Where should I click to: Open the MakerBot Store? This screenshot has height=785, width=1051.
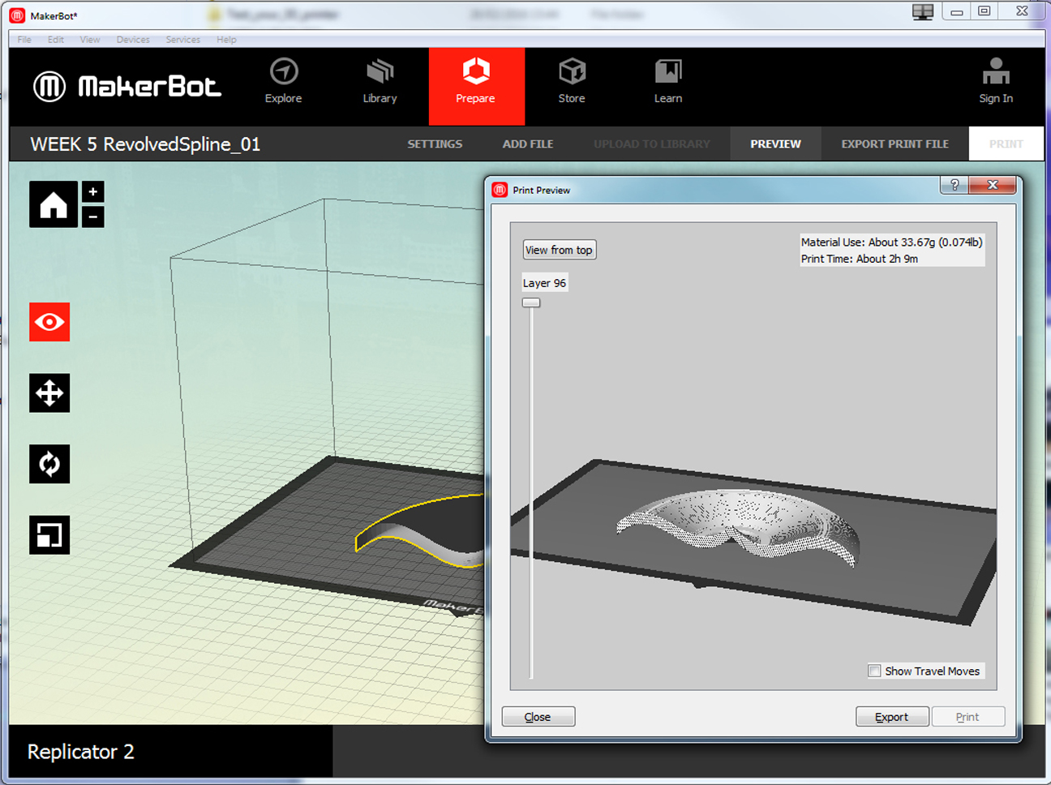[x=572, y=82]
